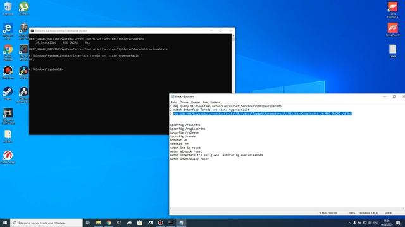Open the Справка menu in Notepad
The image size is (405, 227).
tap(215, 102)
